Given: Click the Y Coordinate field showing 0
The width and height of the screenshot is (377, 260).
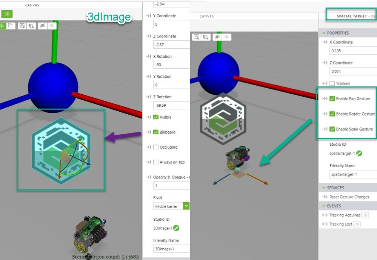Looking at the screenshot, I should [x=171, y=24].
